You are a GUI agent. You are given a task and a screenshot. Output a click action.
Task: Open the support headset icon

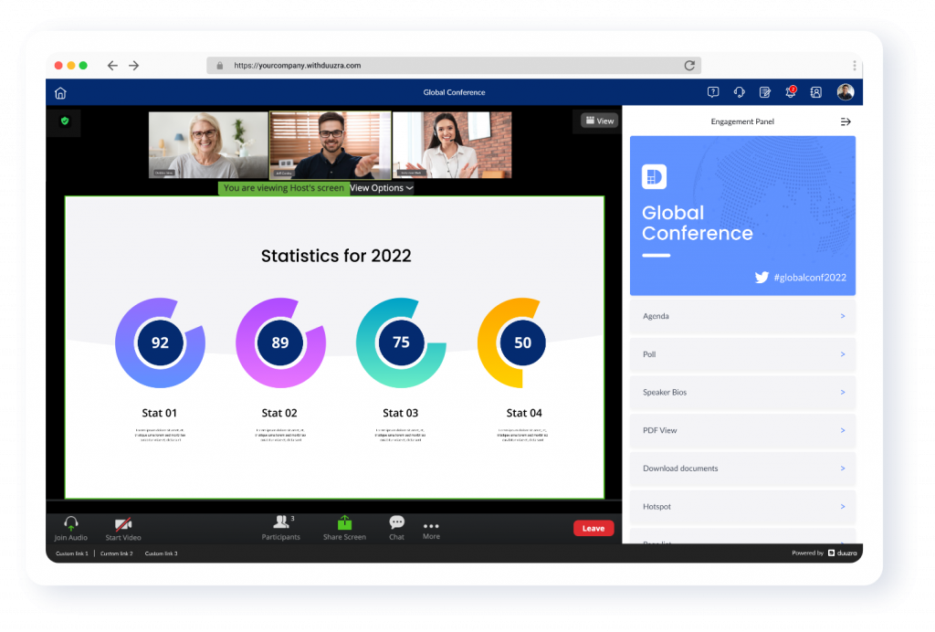pos(739,92)
